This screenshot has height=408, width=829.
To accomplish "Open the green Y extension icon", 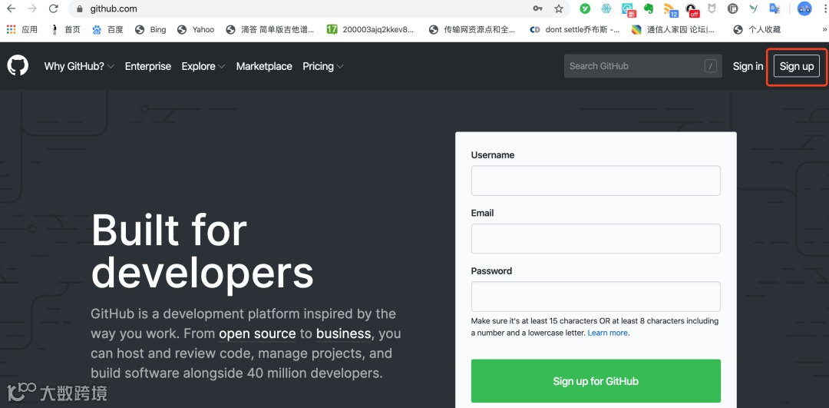I will pyautogui.click(x=585, y=8).
